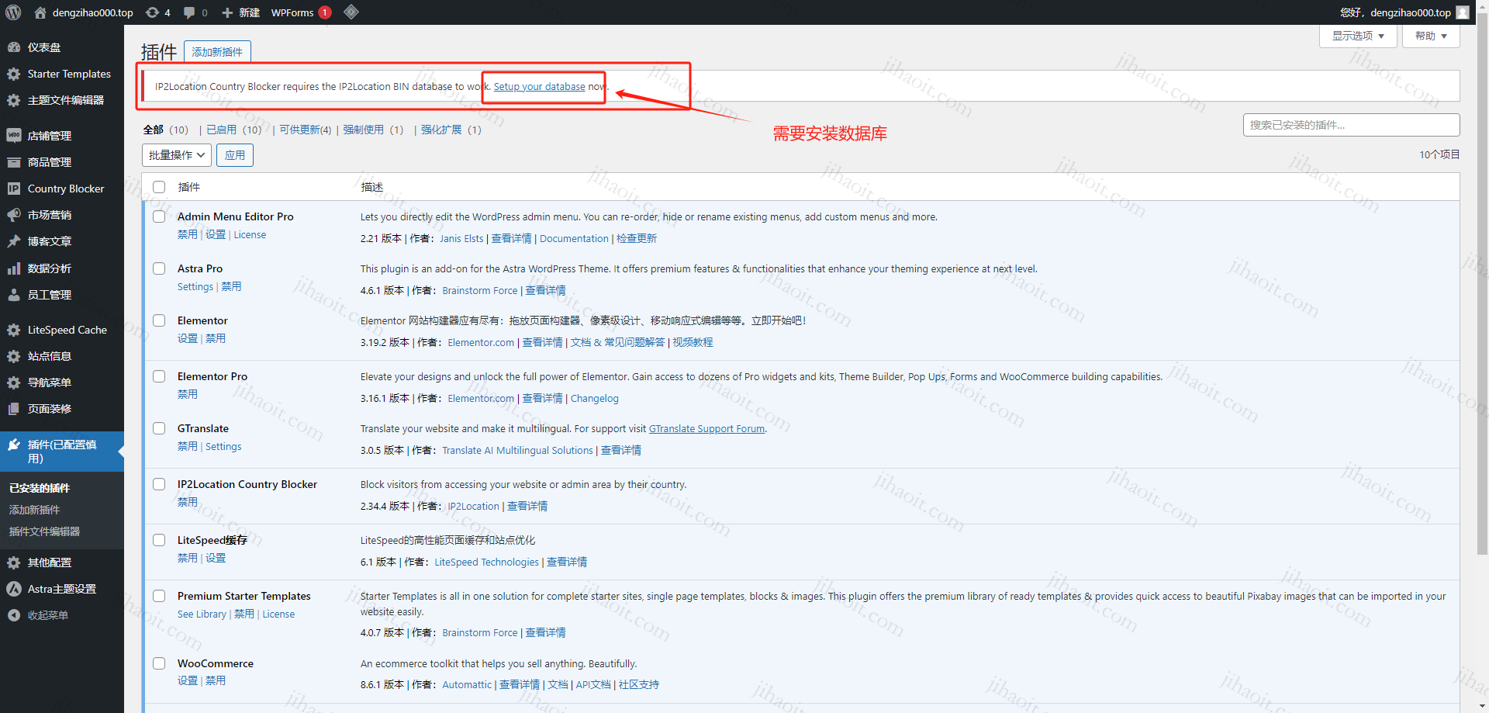Click the 收起菜单 collapse arrow icon

point(14,615)
